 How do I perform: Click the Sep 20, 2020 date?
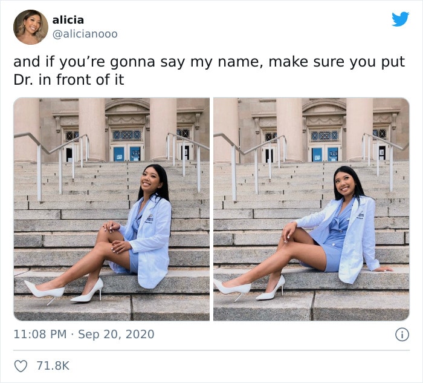point(116,334)
